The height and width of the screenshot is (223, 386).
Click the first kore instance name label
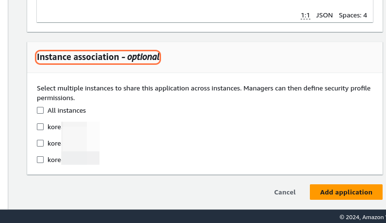coord(54,127)
